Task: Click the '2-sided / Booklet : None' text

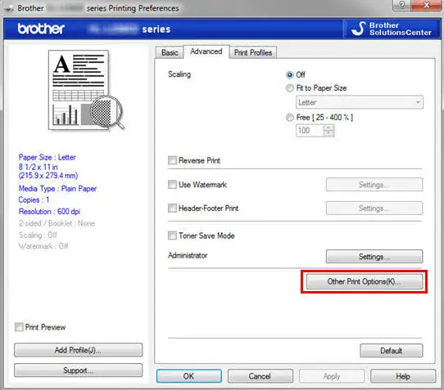Action: [x=57, y=223]
